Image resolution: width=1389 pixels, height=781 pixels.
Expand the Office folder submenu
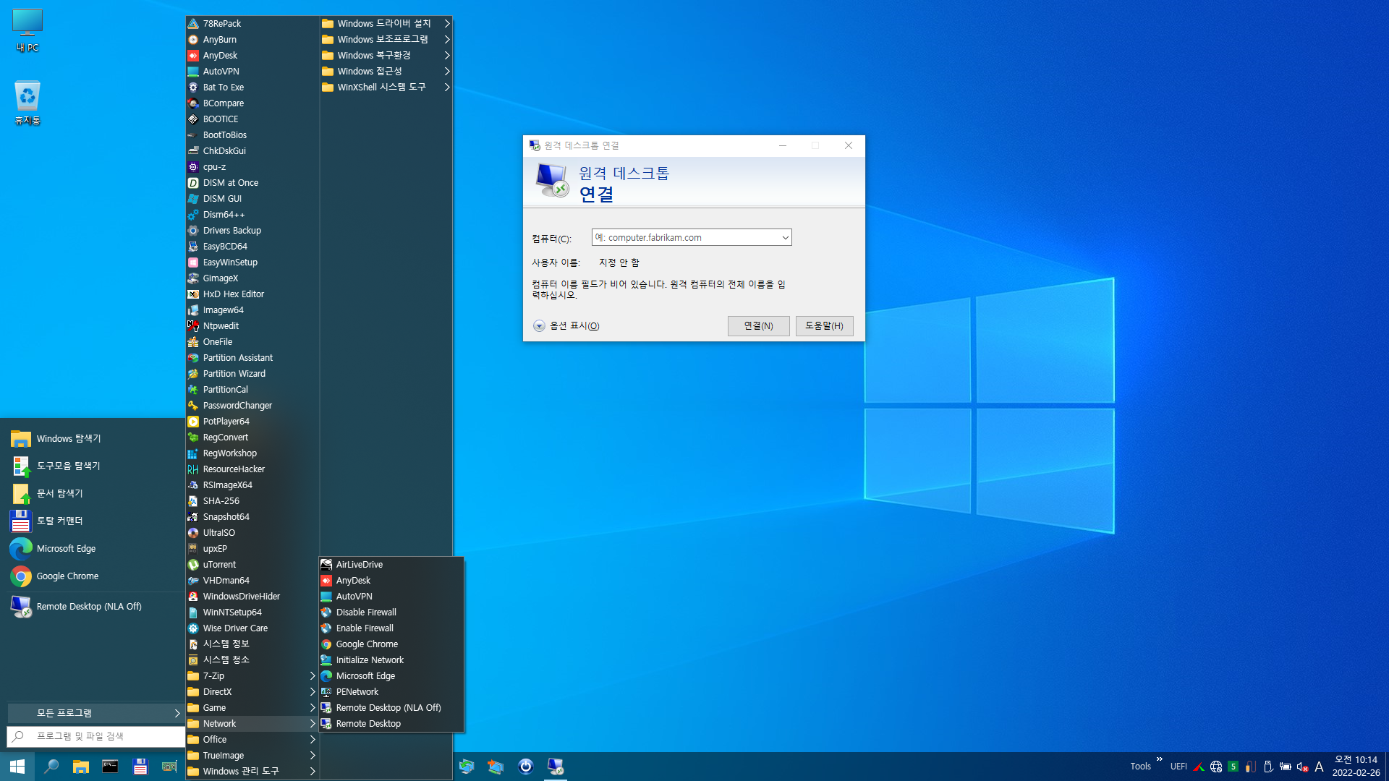[x=252, y=740]
